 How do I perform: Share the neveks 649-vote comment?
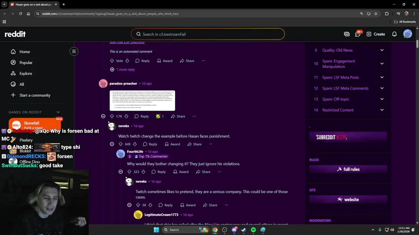pyautogui.click(x=194, y=144)
